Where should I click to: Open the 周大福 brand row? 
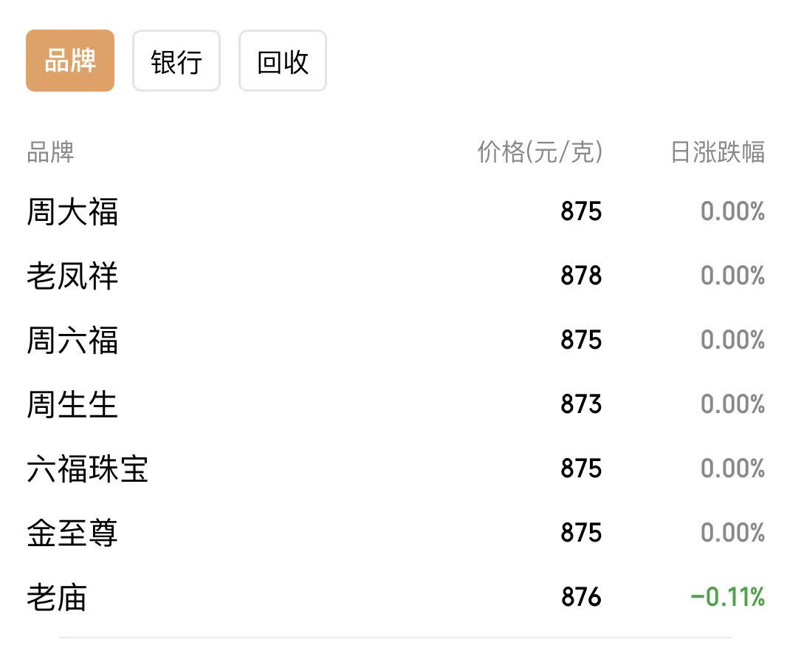[396, 211]
